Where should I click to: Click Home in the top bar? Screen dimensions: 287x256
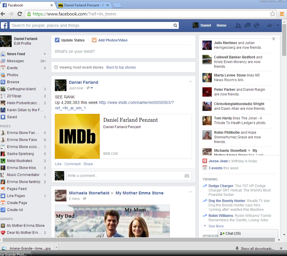(221, 25)
